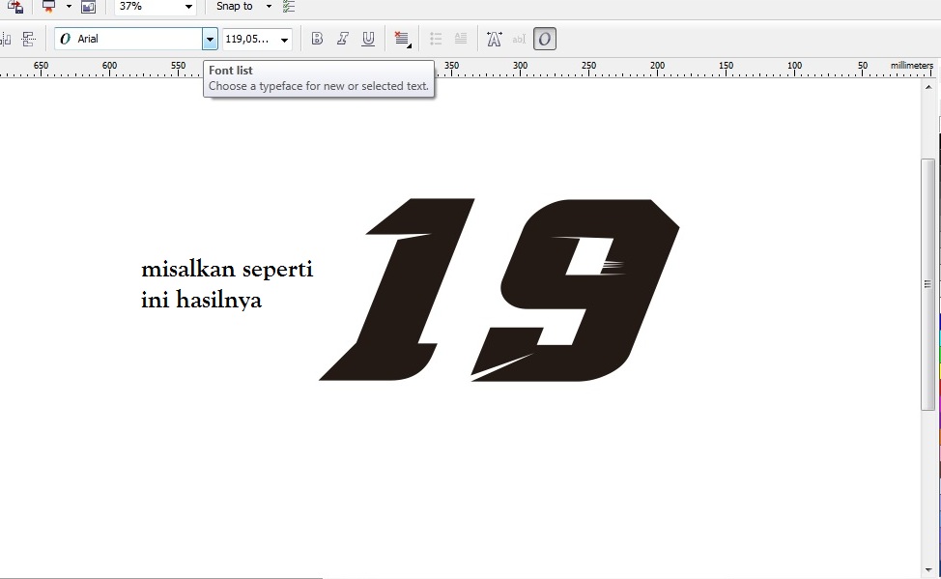941x579 pixels.
Task: Italicize the selected text
Action: pyautogui.click(x=342, y=38)
